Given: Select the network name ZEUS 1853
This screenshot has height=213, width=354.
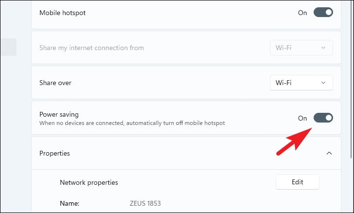Looking at the screenshot, I should coord(145,203).
